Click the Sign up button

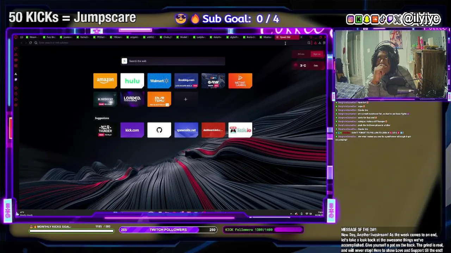click(317, 54)
